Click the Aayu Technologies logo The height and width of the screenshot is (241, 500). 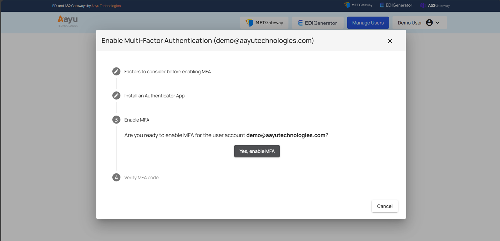(68, 21)
